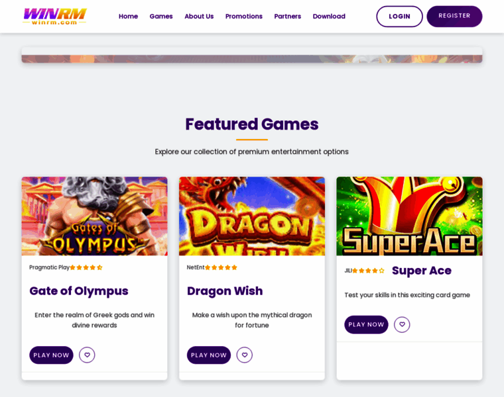
Task: Play Now on Super Ace
Action: 366,324
